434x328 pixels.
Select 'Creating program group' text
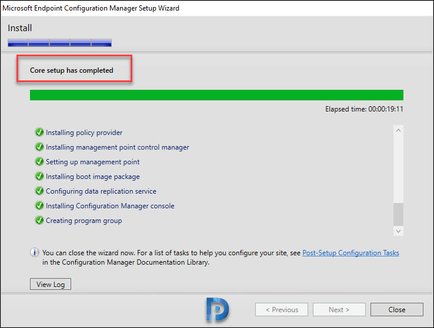pos(84,221)
